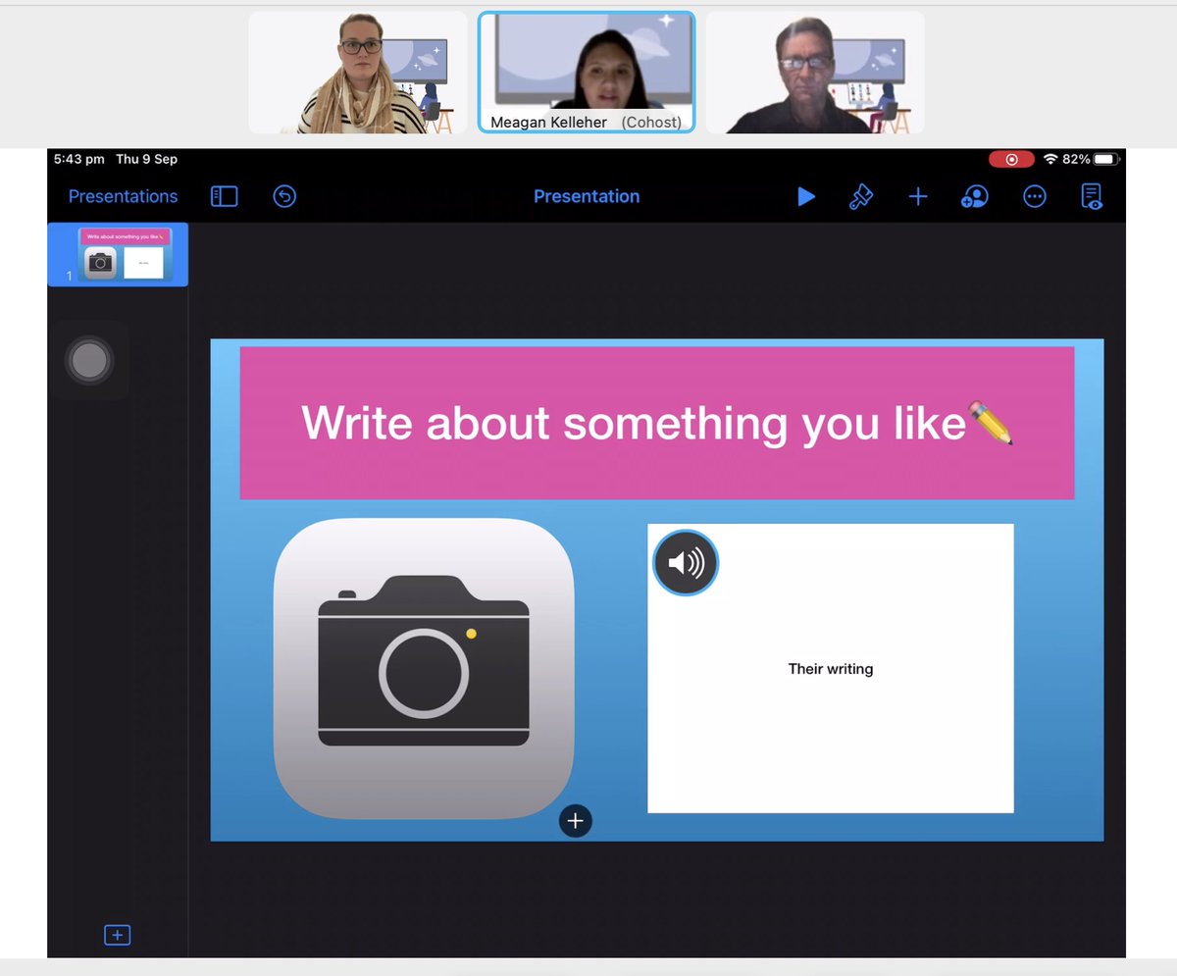Tap the Undo arrow icon

284,197
